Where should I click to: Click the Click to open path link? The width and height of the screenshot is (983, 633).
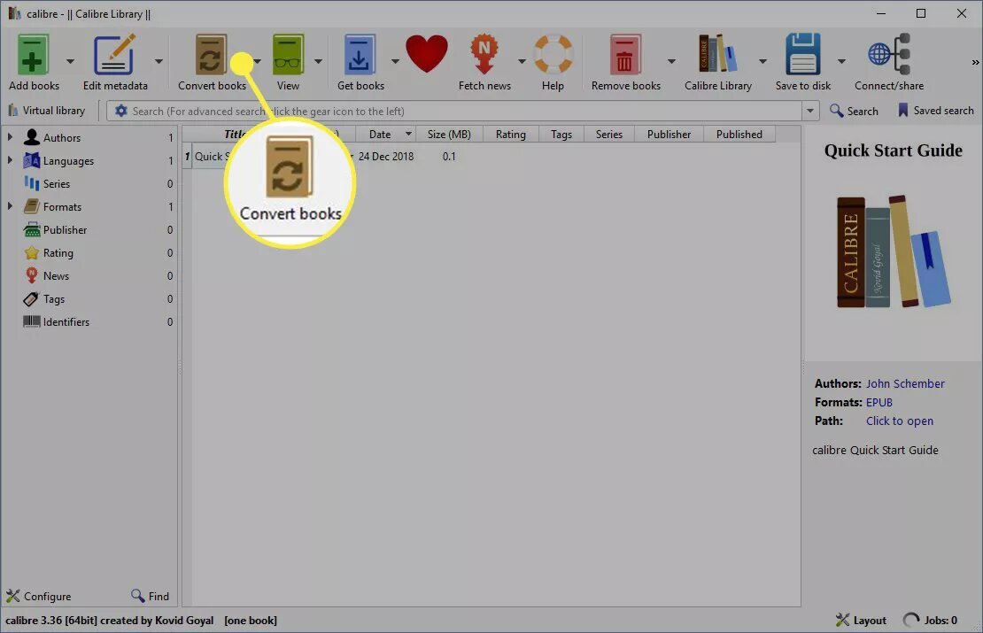899,421
